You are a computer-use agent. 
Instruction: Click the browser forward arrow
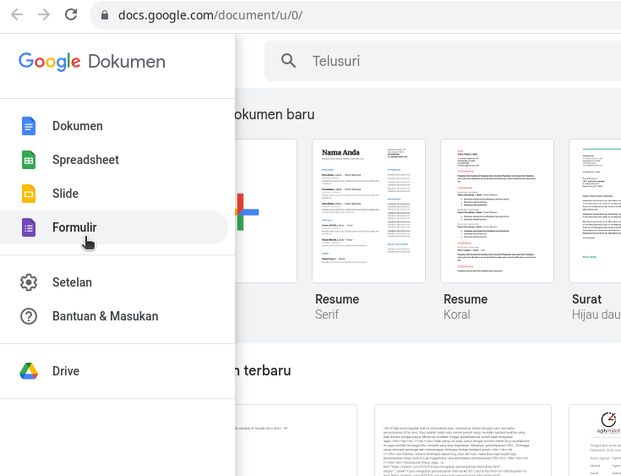pos(44,15)
